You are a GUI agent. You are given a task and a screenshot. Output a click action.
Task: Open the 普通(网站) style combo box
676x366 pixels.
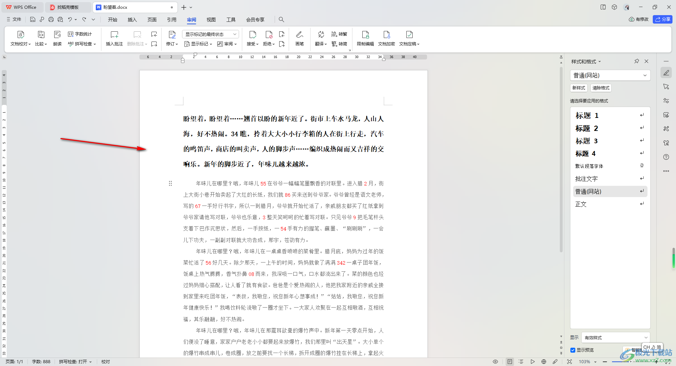(610, 75)
